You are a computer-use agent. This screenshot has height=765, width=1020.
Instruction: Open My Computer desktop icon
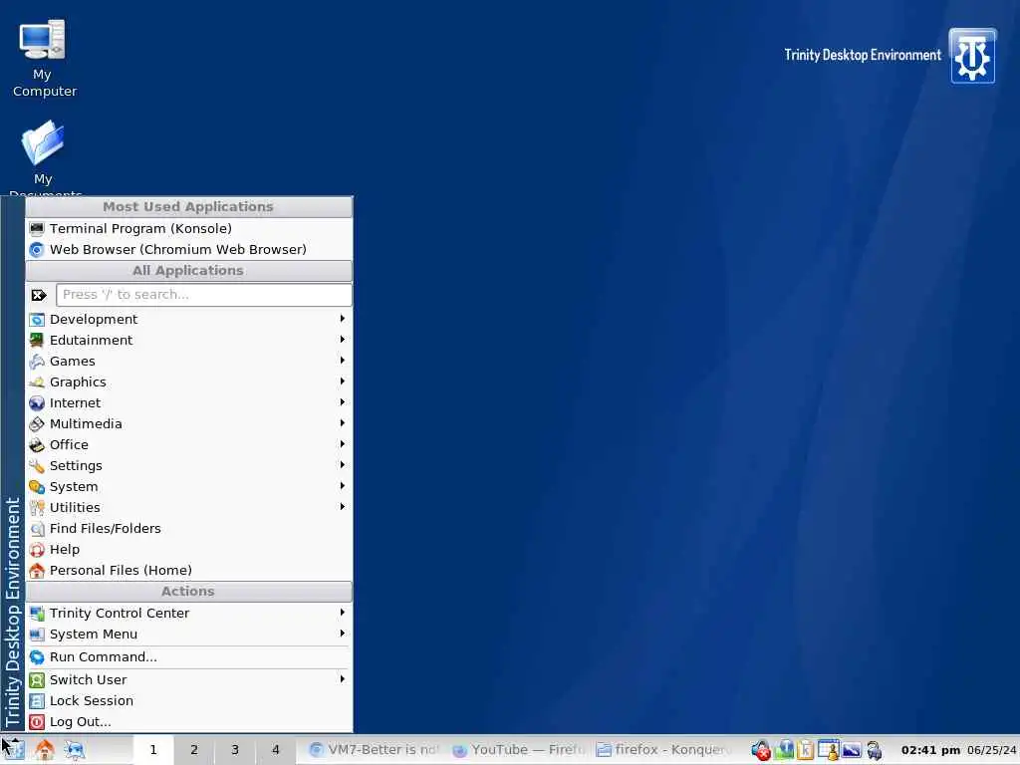point(43,59)
